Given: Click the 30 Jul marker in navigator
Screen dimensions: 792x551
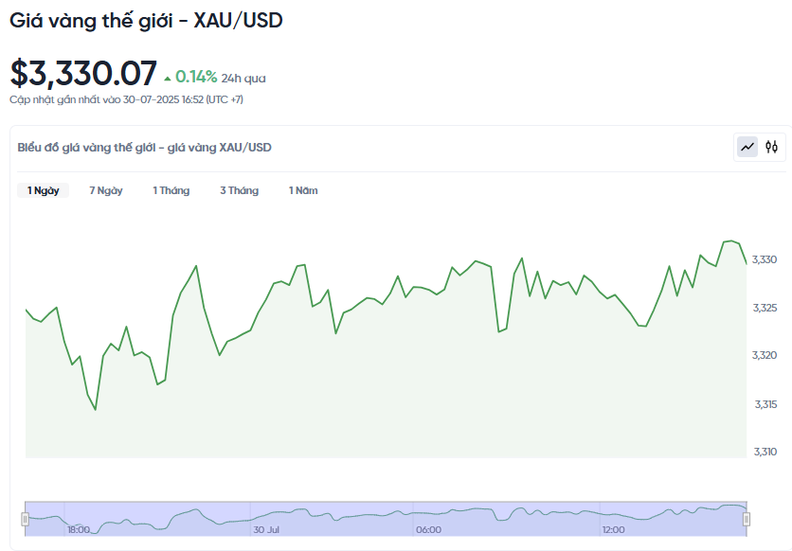Looking at the screenshot, I should click(x=266, y=530).
